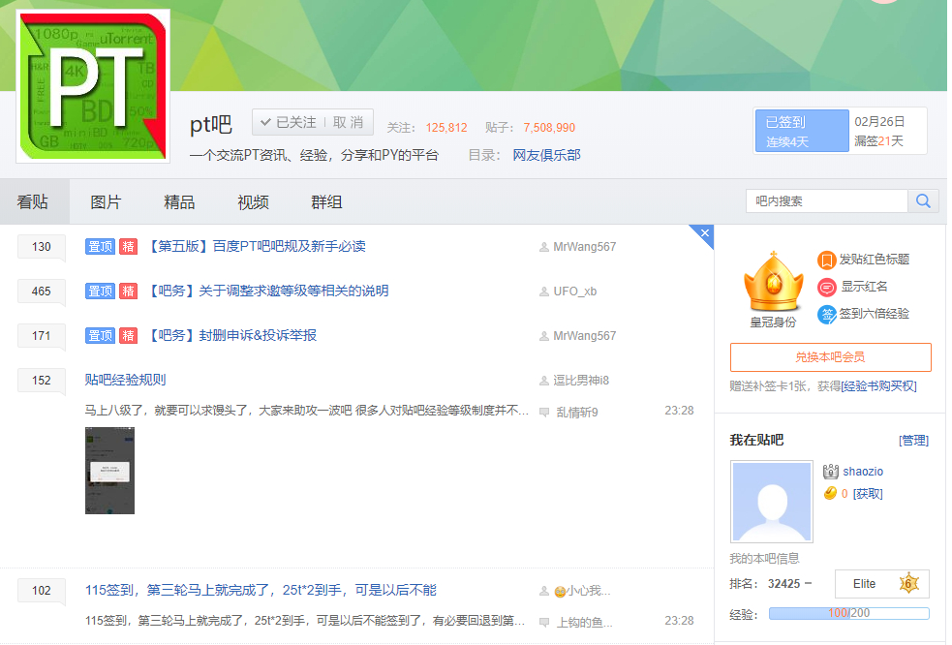Image resolution: width=952 pixels, height=645 pixels.
Task: Click the pt吧 forum name heading
Action: click(211, 125)
